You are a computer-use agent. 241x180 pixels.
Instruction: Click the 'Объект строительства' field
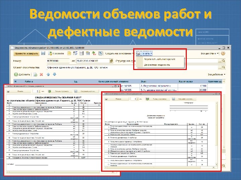coord(132,67)
